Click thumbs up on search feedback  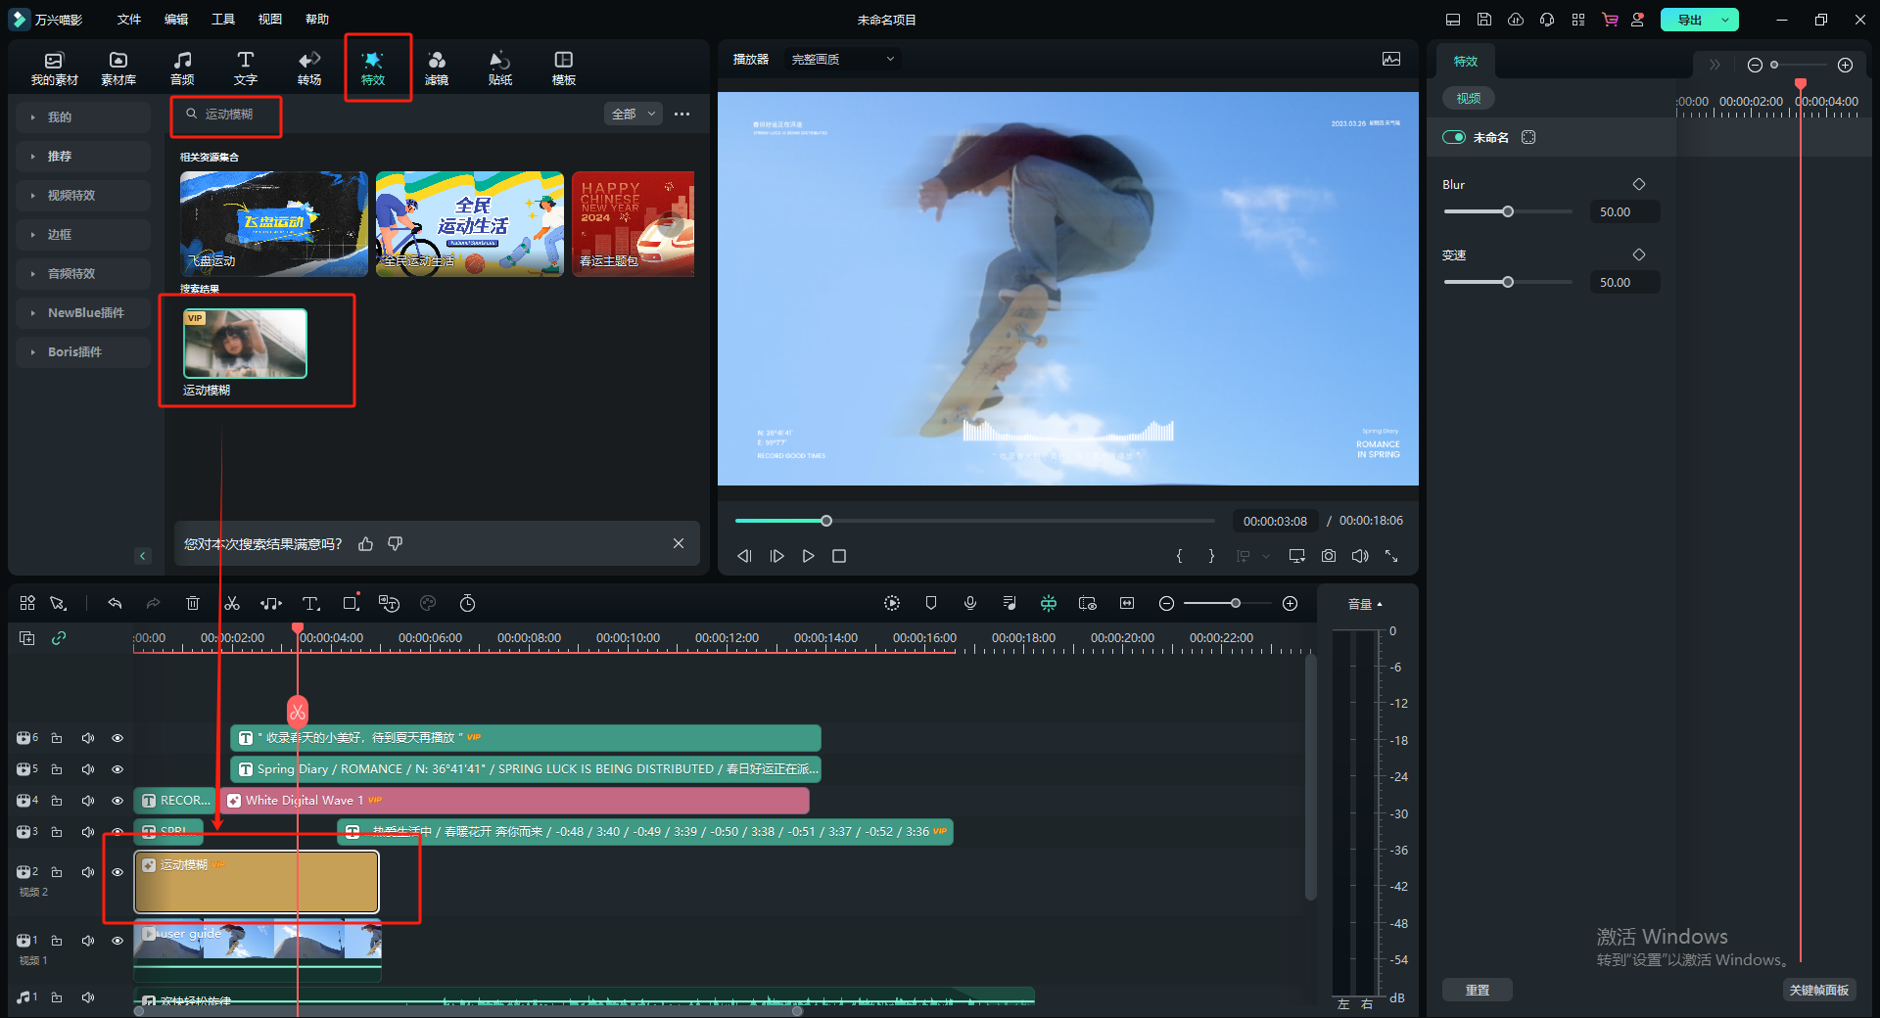point(366,544)
